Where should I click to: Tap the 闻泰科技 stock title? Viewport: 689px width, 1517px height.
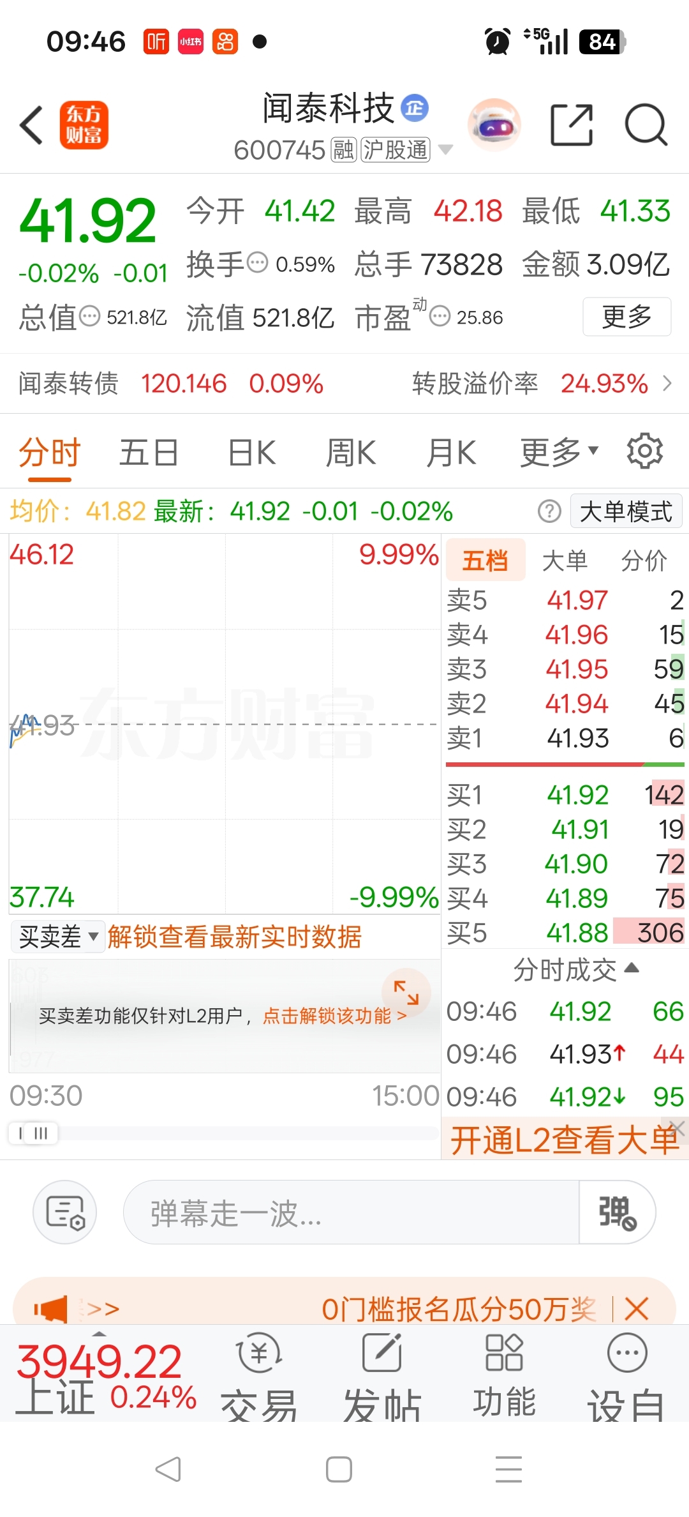tap(328, 108)
